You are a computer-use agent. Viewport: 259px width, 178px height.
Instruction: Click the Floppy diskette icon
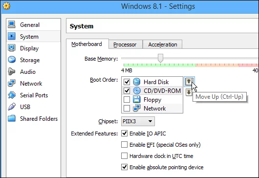point(137,99)
